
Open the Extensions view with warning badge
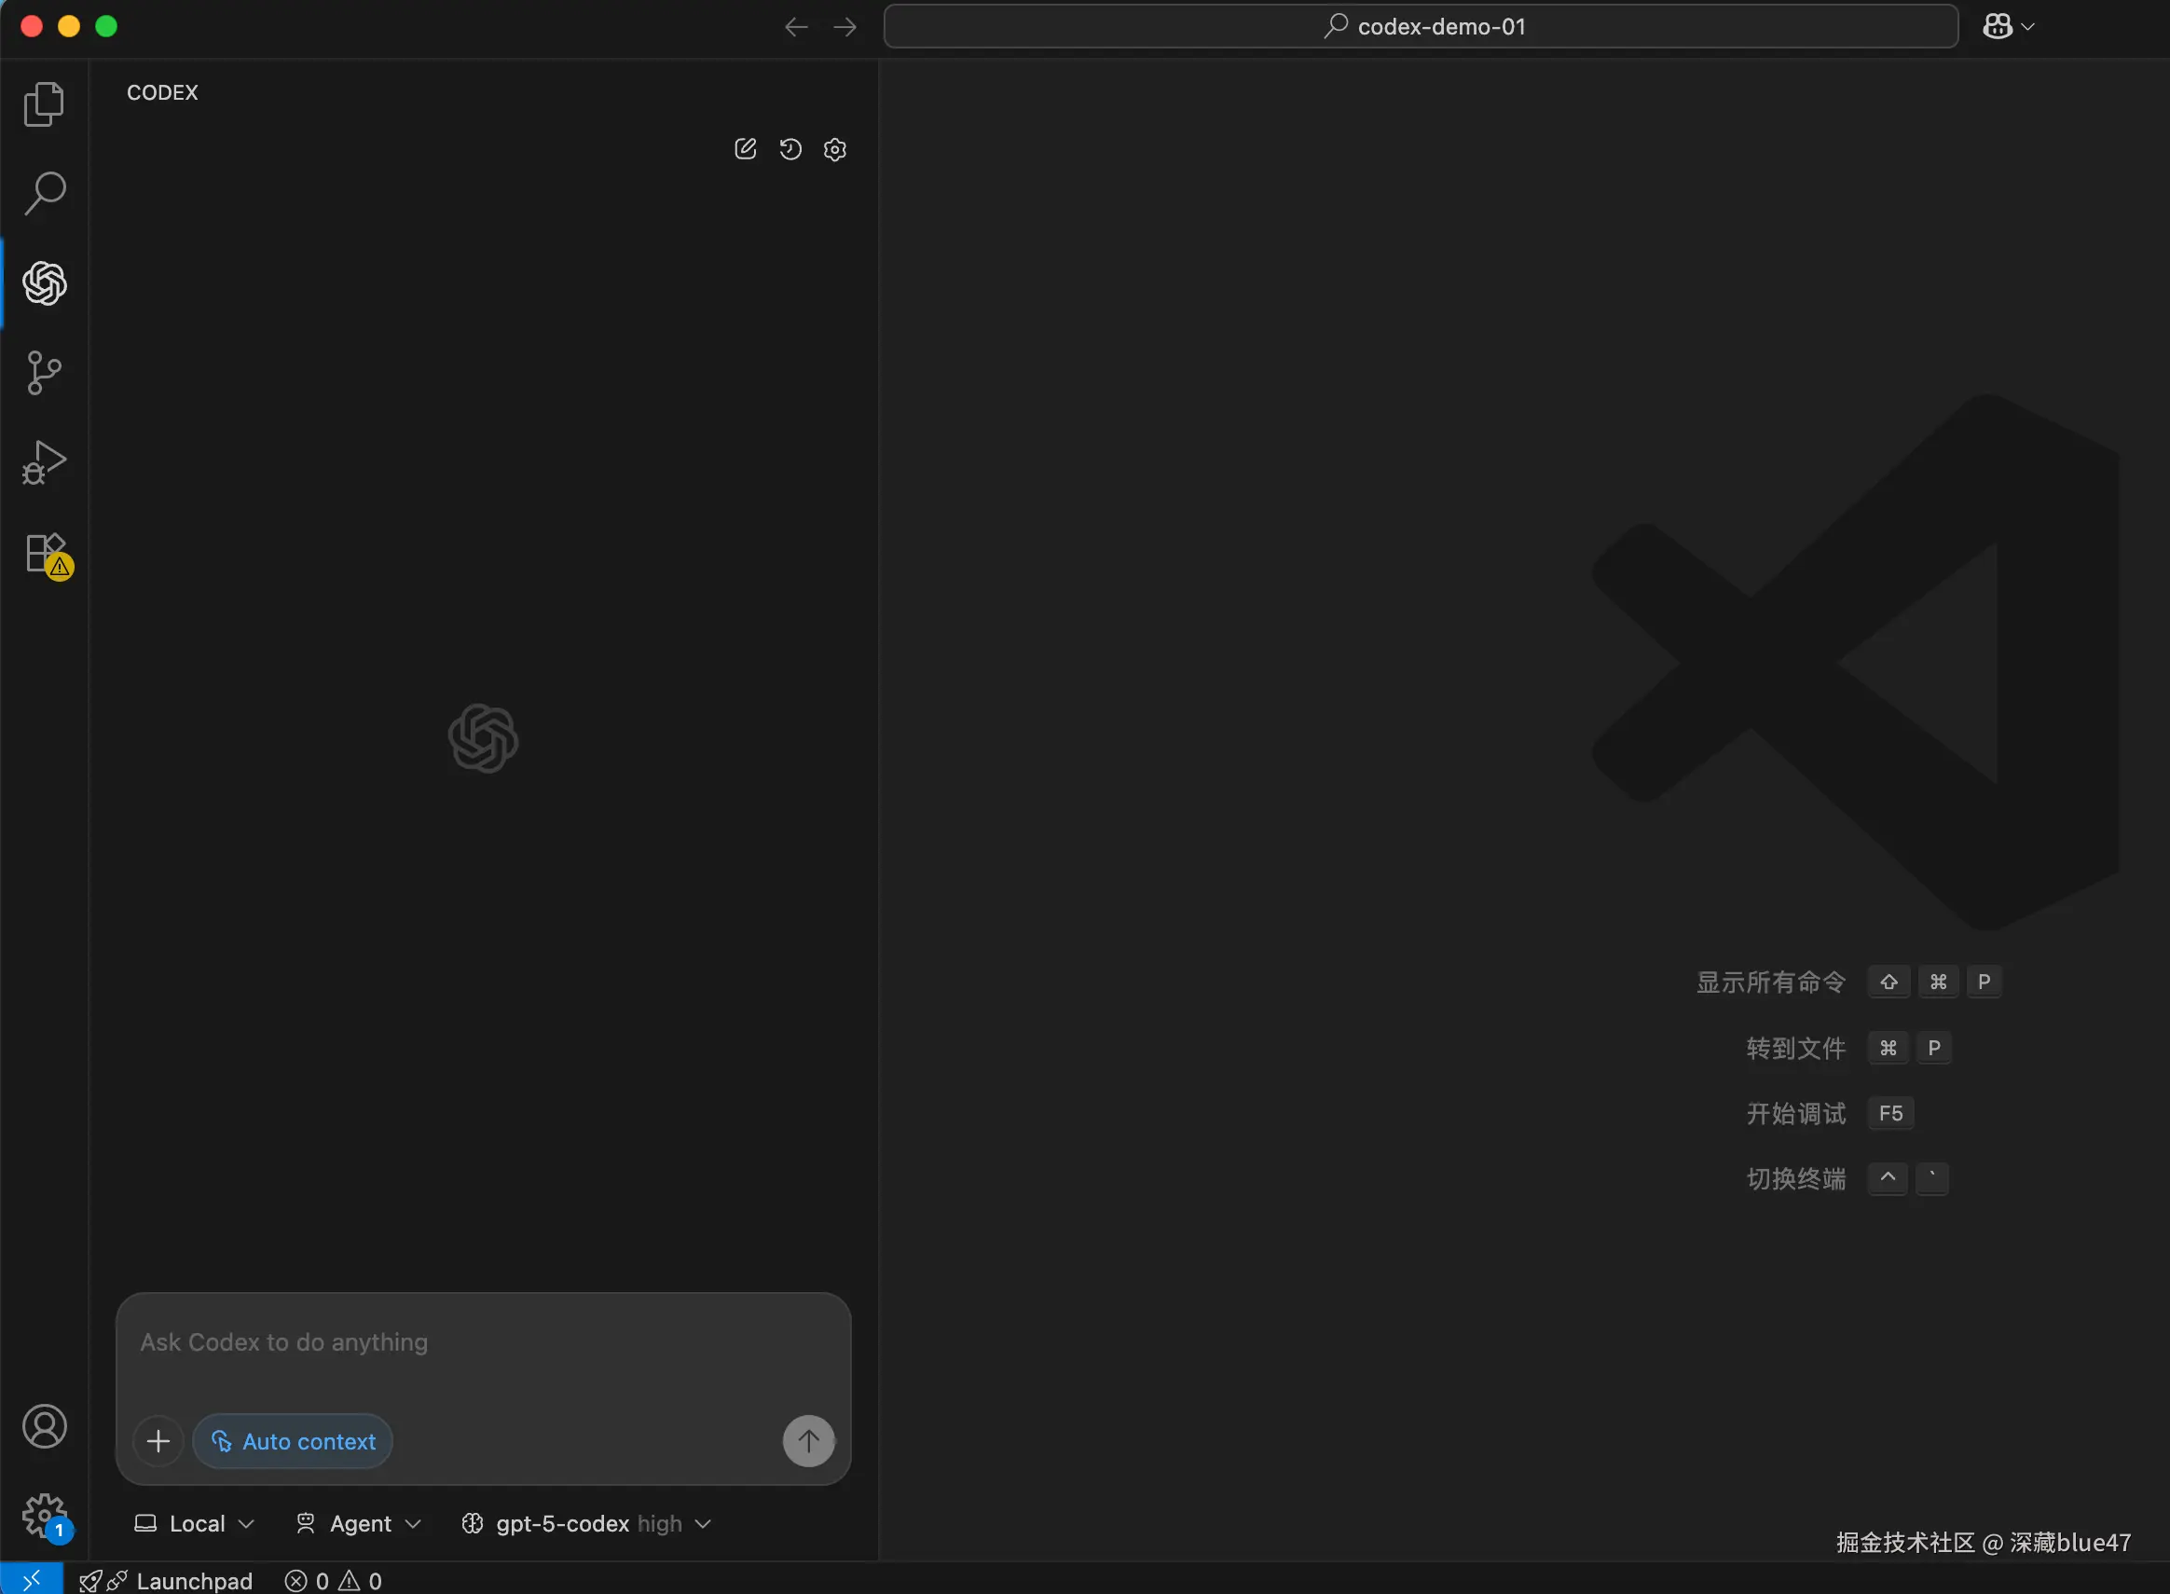(x=44, y=554)
